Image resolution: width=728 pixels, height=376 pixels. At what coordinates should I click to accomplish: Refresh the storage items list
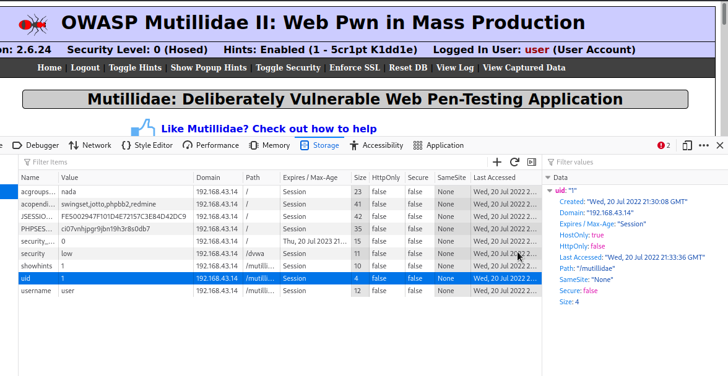click(x=514, y=162)
